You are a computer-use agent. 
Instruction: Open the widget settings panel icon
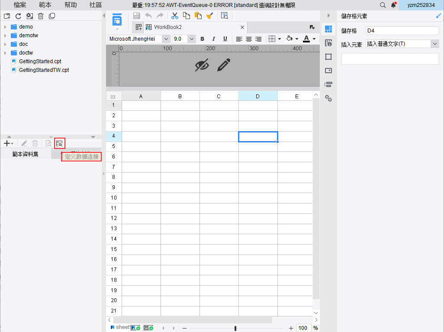click(328, 71)
